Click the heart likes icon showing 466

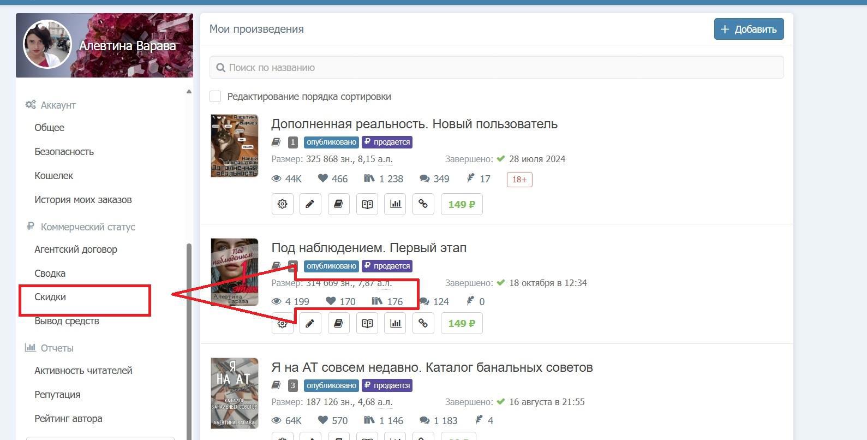click(323, 179)
